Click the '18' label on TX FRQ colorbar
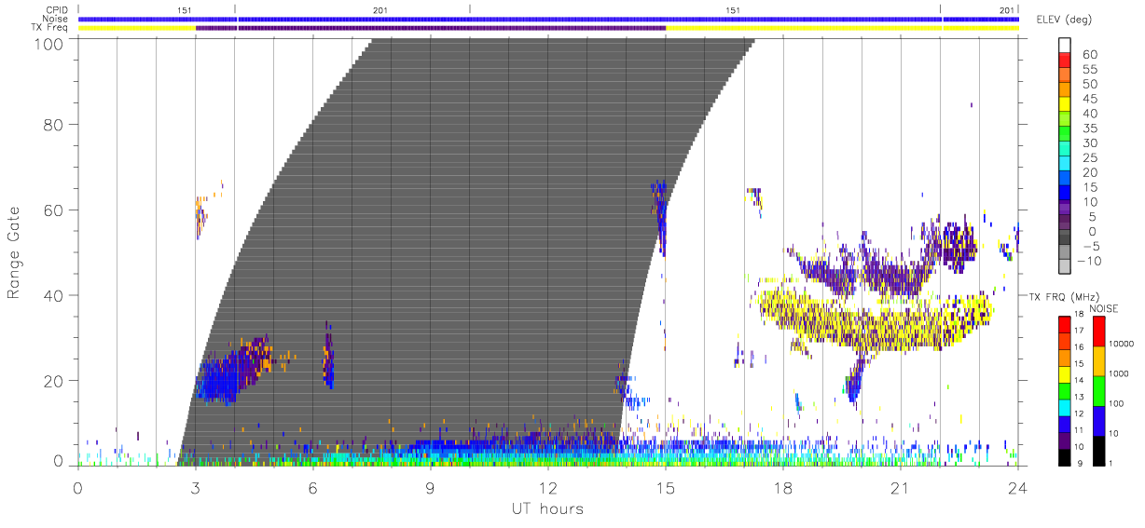The width and height of the screenshot is (1145, 528). click(x=1080, y=315)
